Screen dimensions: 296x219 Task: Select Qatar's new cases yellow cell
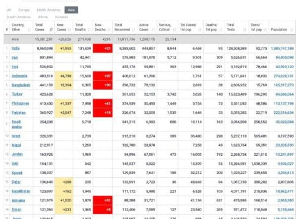tap(63, 182)
